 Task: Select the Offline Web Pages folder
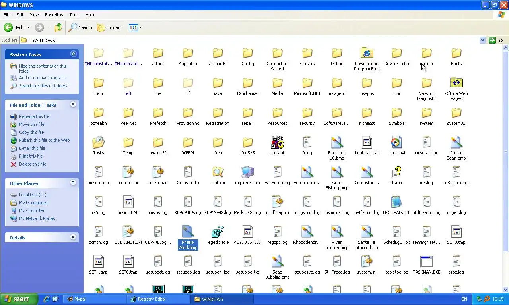click(456, 88)
